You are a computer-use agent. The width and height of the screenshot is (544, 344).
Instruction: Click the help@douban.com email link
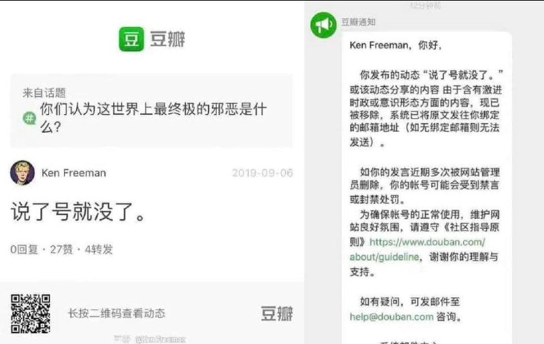coord(392,317)
